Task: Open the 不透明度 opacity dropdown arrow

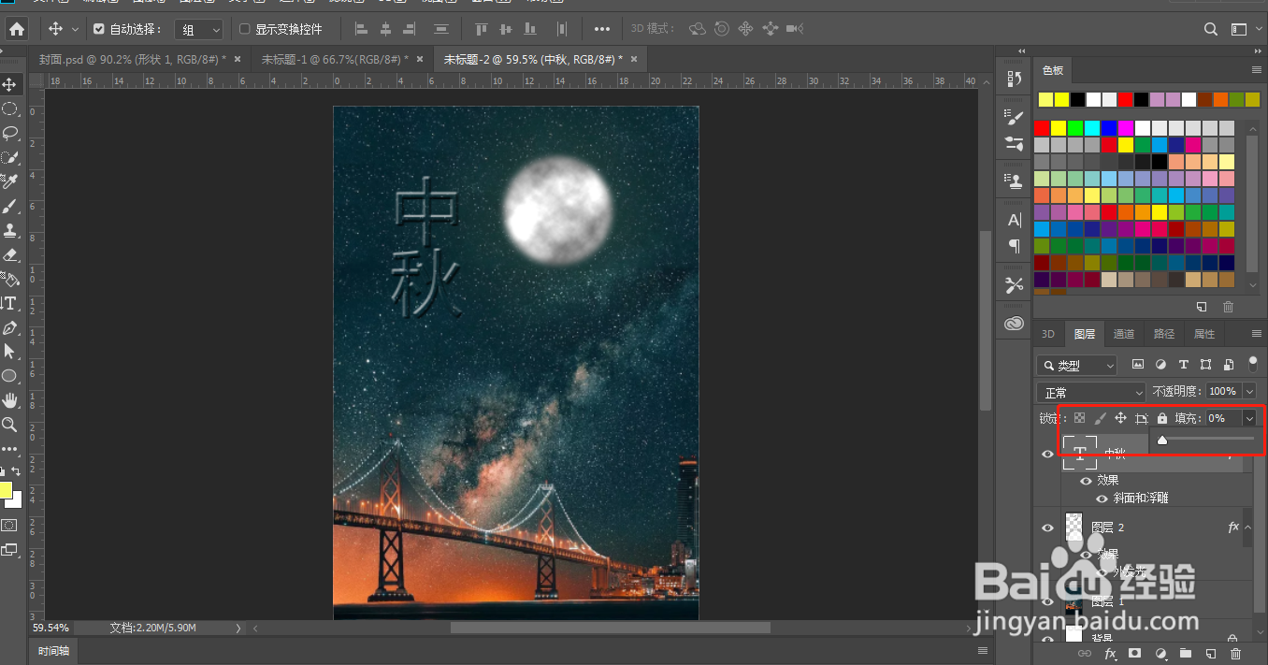Action: click(1249, 392)
